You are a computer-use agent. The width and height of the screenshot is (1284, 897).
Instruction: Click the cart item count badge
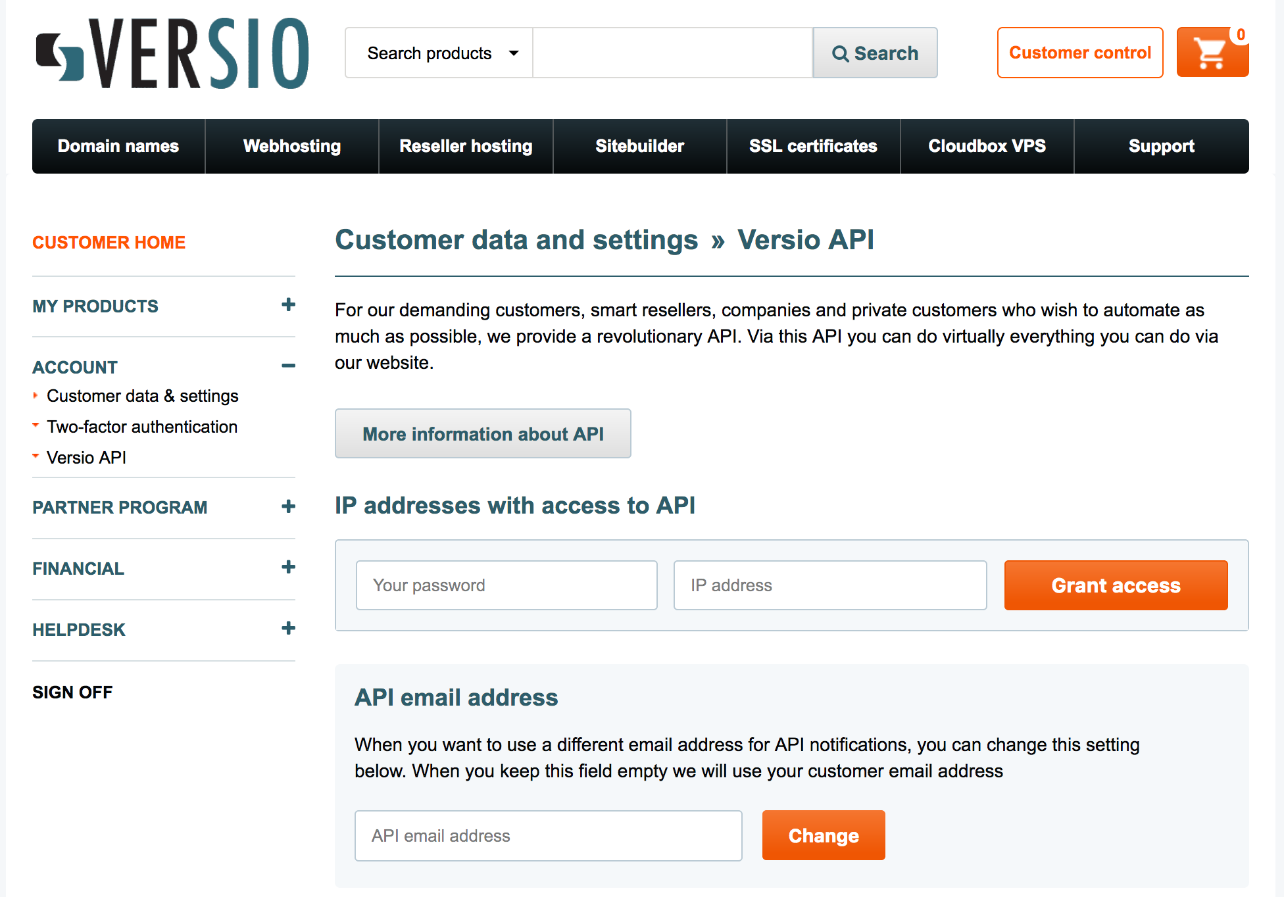1240,35
